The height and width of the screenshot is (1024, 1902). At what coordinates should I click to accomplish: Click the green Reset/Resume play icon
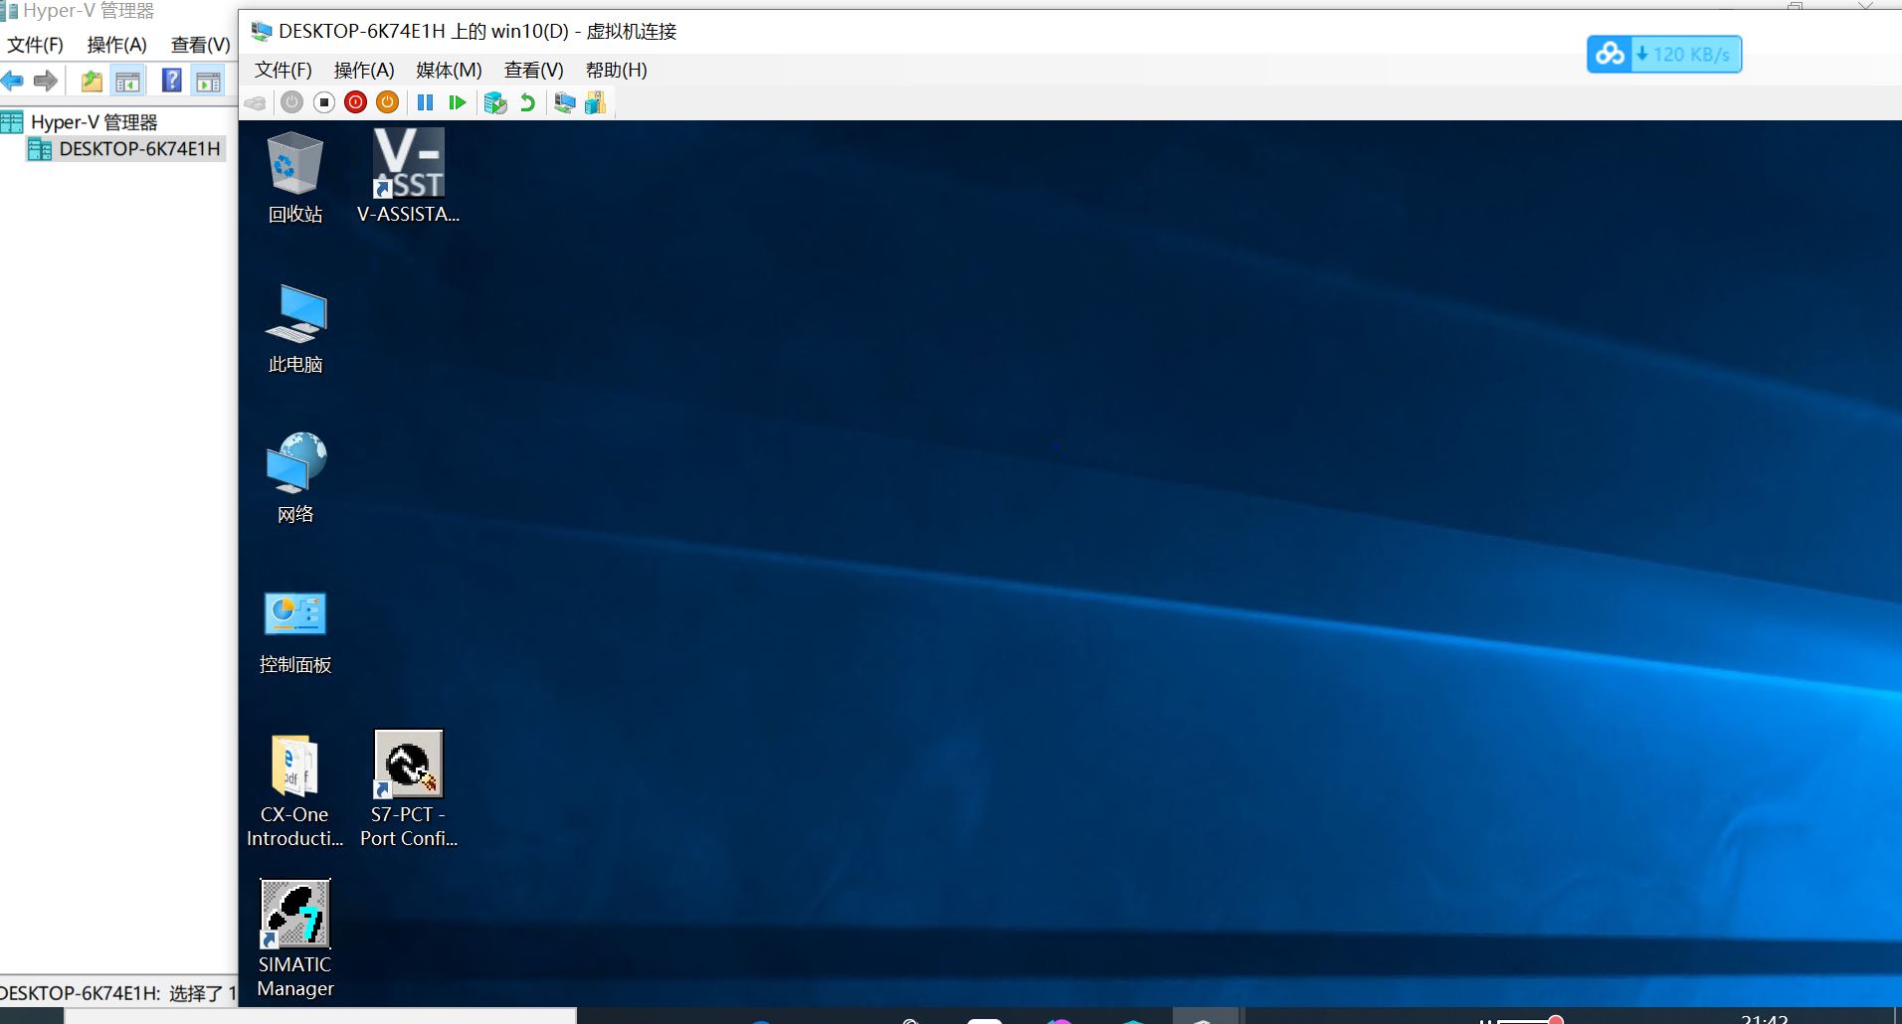457,102
